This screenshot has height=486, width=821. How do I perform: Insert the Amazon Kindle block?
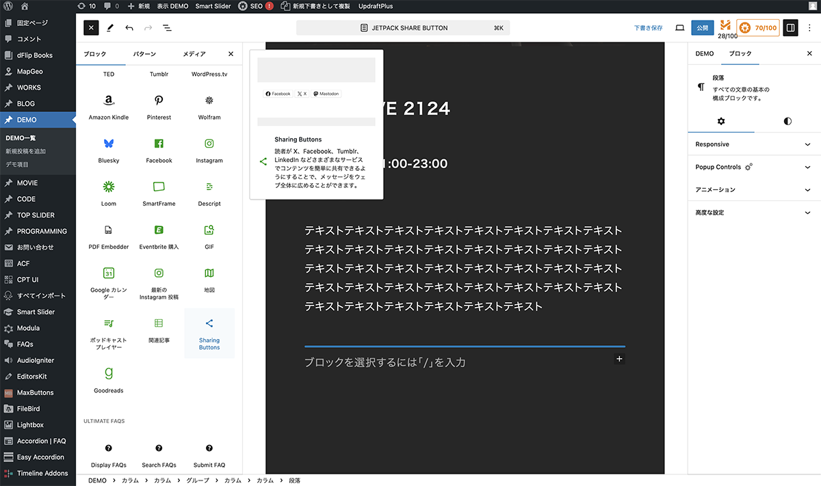109,107
